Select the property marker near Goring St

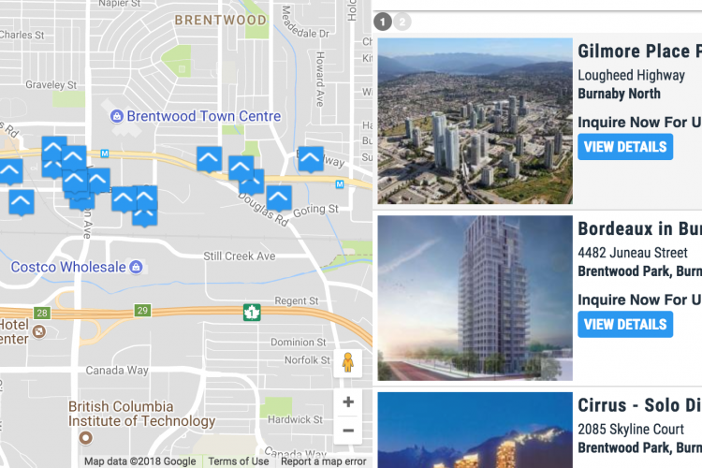pos(279,197)
